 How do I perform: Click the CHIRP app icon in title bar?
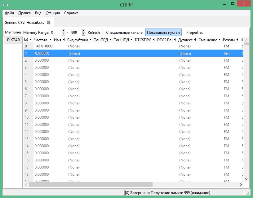6,5
